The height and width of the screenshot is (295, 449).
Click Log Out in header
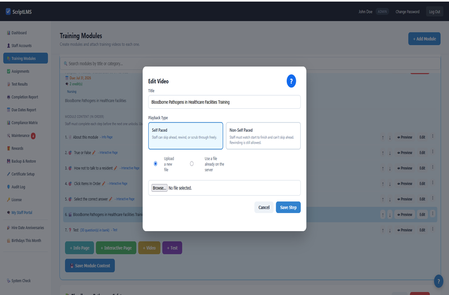click(x=434, y=12)
